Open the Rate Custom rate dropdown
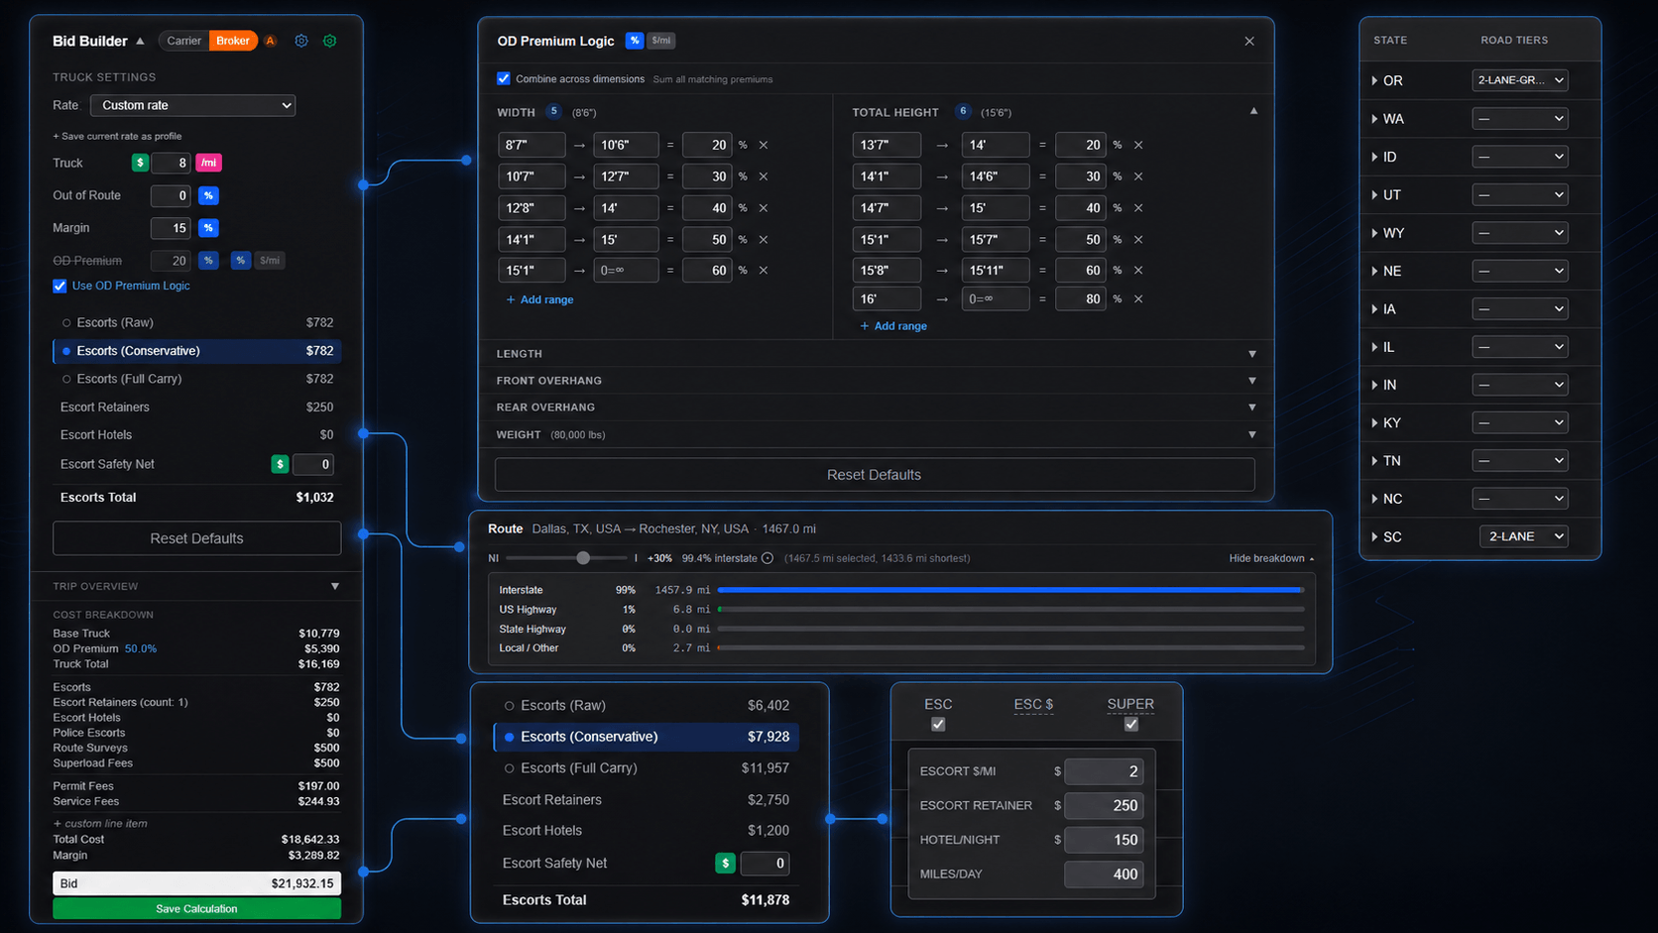This screenshot has height=933, width=1658. point(193,105)
